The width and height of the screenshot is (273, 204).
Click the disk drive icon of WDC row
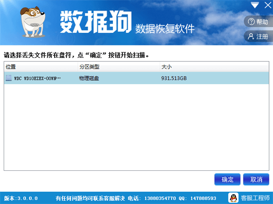(9, 78)
